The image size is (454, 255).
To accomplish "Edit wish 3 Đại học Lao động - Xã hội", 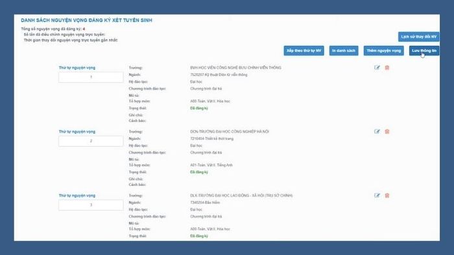I will coord(377,195).
